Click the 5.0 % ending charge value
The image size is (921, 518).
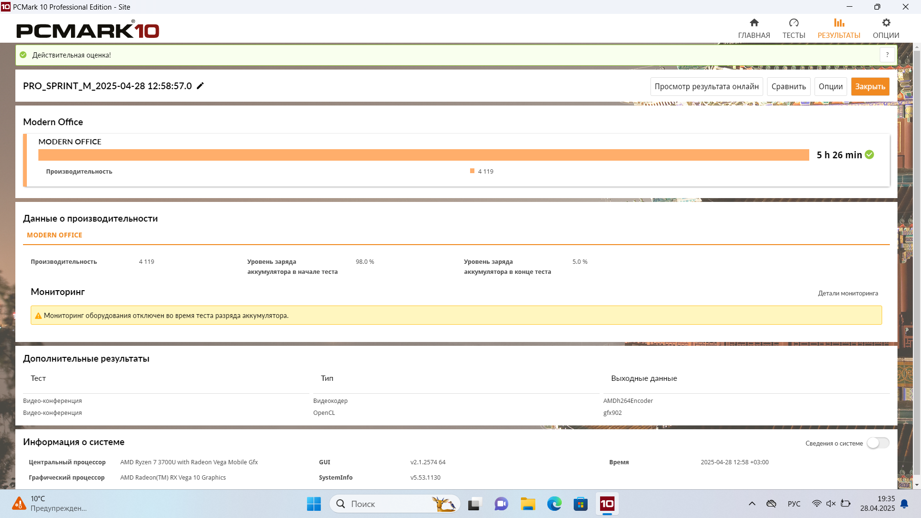580,262
